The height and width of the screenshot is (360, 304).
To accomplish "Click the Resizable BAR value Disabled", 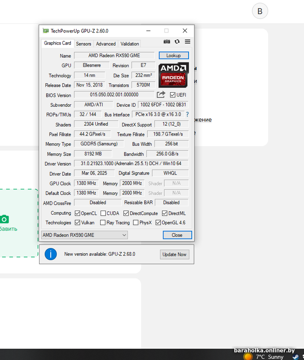I will 172,202.
